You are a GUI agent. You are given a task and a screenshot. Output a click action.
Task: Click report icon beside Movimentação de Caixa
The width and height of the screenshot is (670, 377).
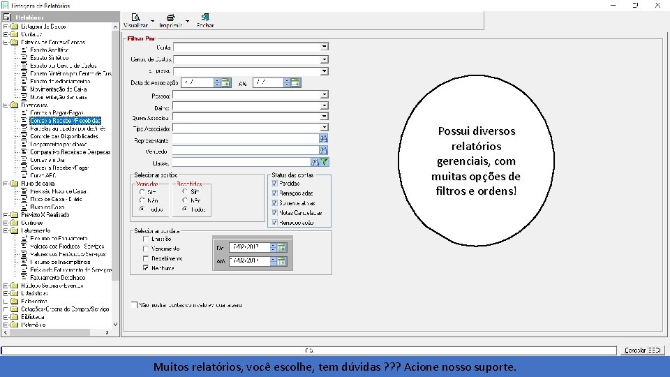(x=24, y=89)
